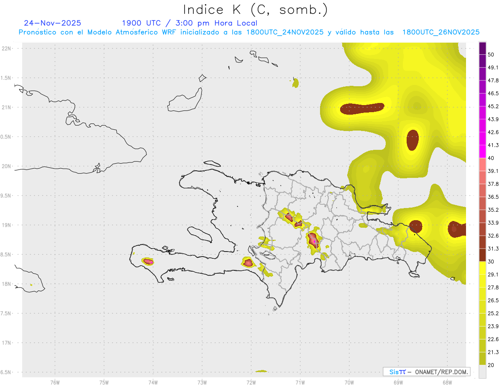Click the "76W" longitude label
Image resolution: width=502 pixels, height=388 pixels.
tap(55, 382)
